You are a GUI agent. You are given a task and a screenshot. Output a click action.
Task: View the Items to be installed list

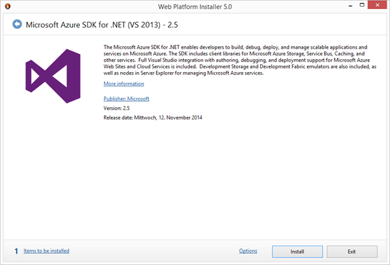click(46, 250)
